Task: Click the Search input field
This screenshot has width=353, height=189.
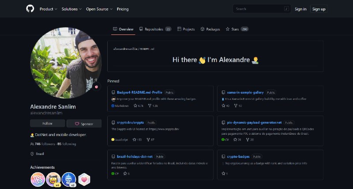Action: point(262,9)
